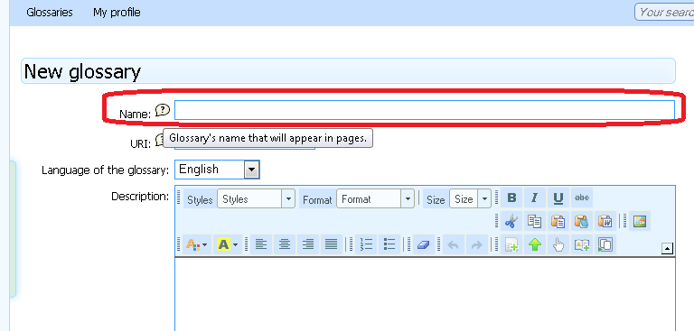Cut selected text with scissors icon
The width and height of the screenshot is (694, 331).
click(x=511, y=221)
